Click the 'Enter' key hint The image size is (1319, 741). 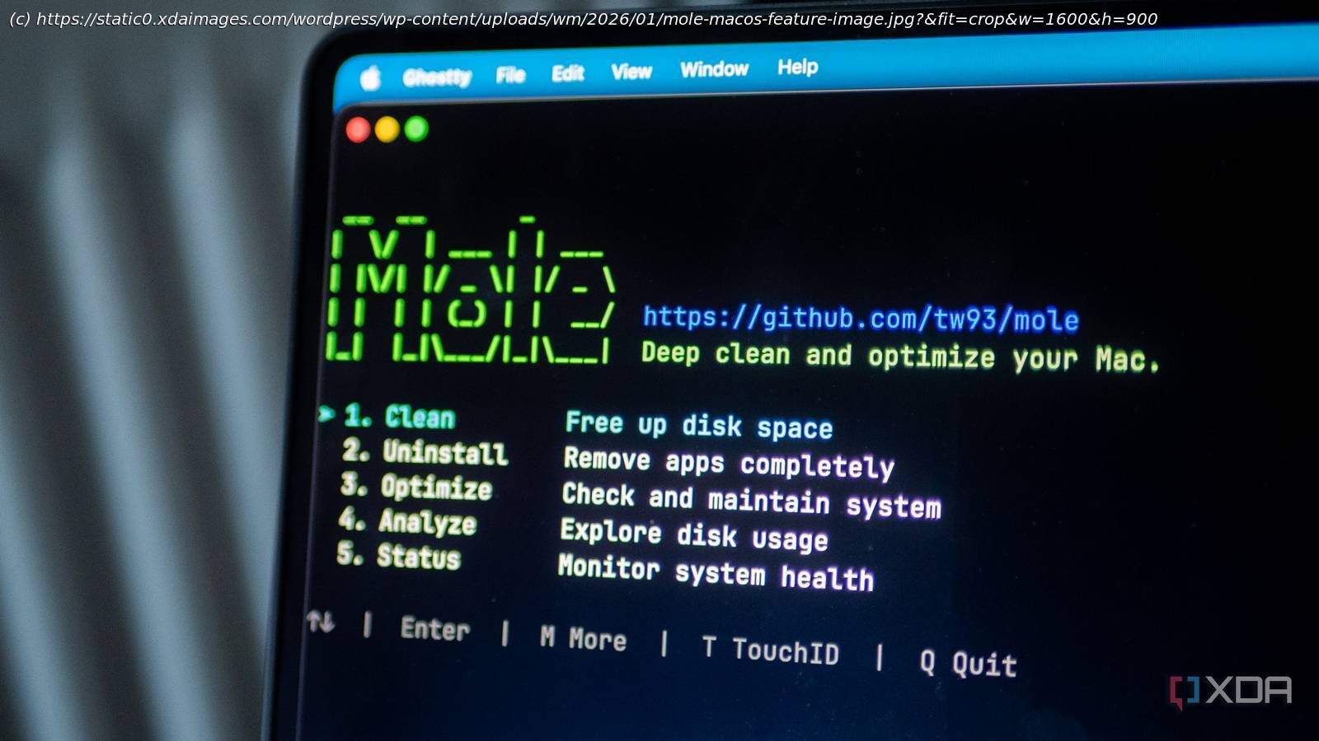[435, 629]
